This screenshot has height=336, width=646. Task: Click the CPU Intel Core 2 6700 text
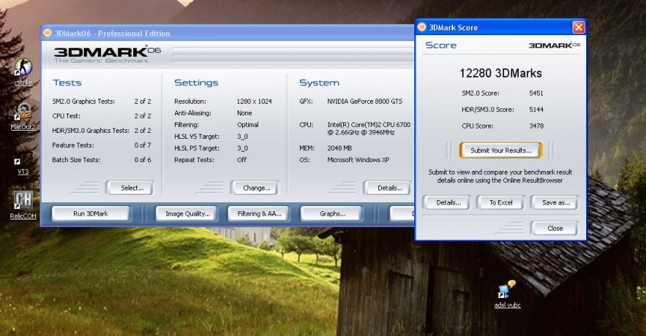[x=369, y=128]
